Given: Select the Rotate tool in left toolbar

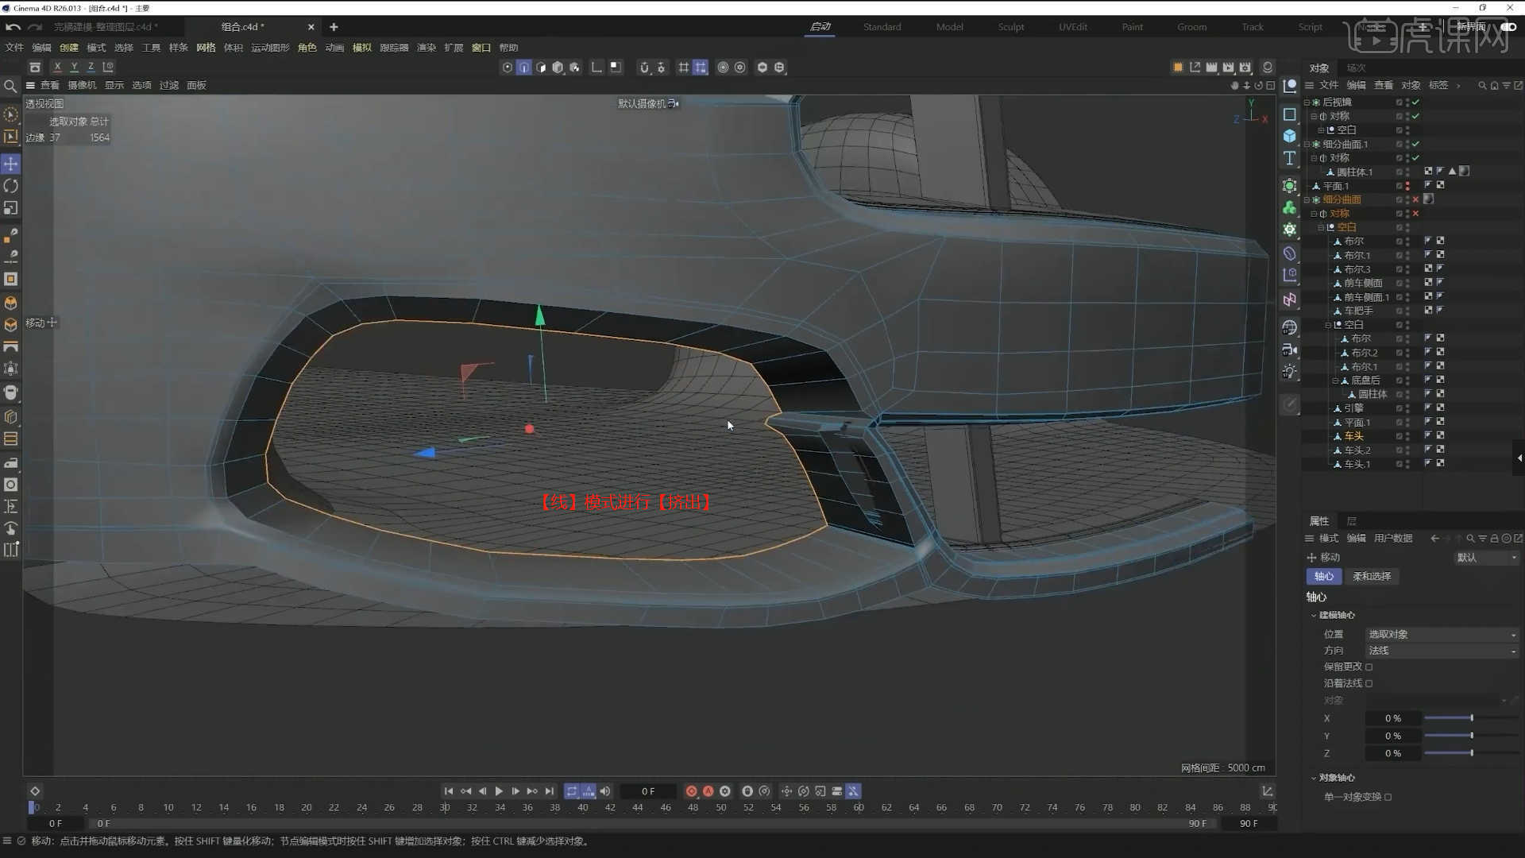Looking at the screenshot, I should pos(11,186).
